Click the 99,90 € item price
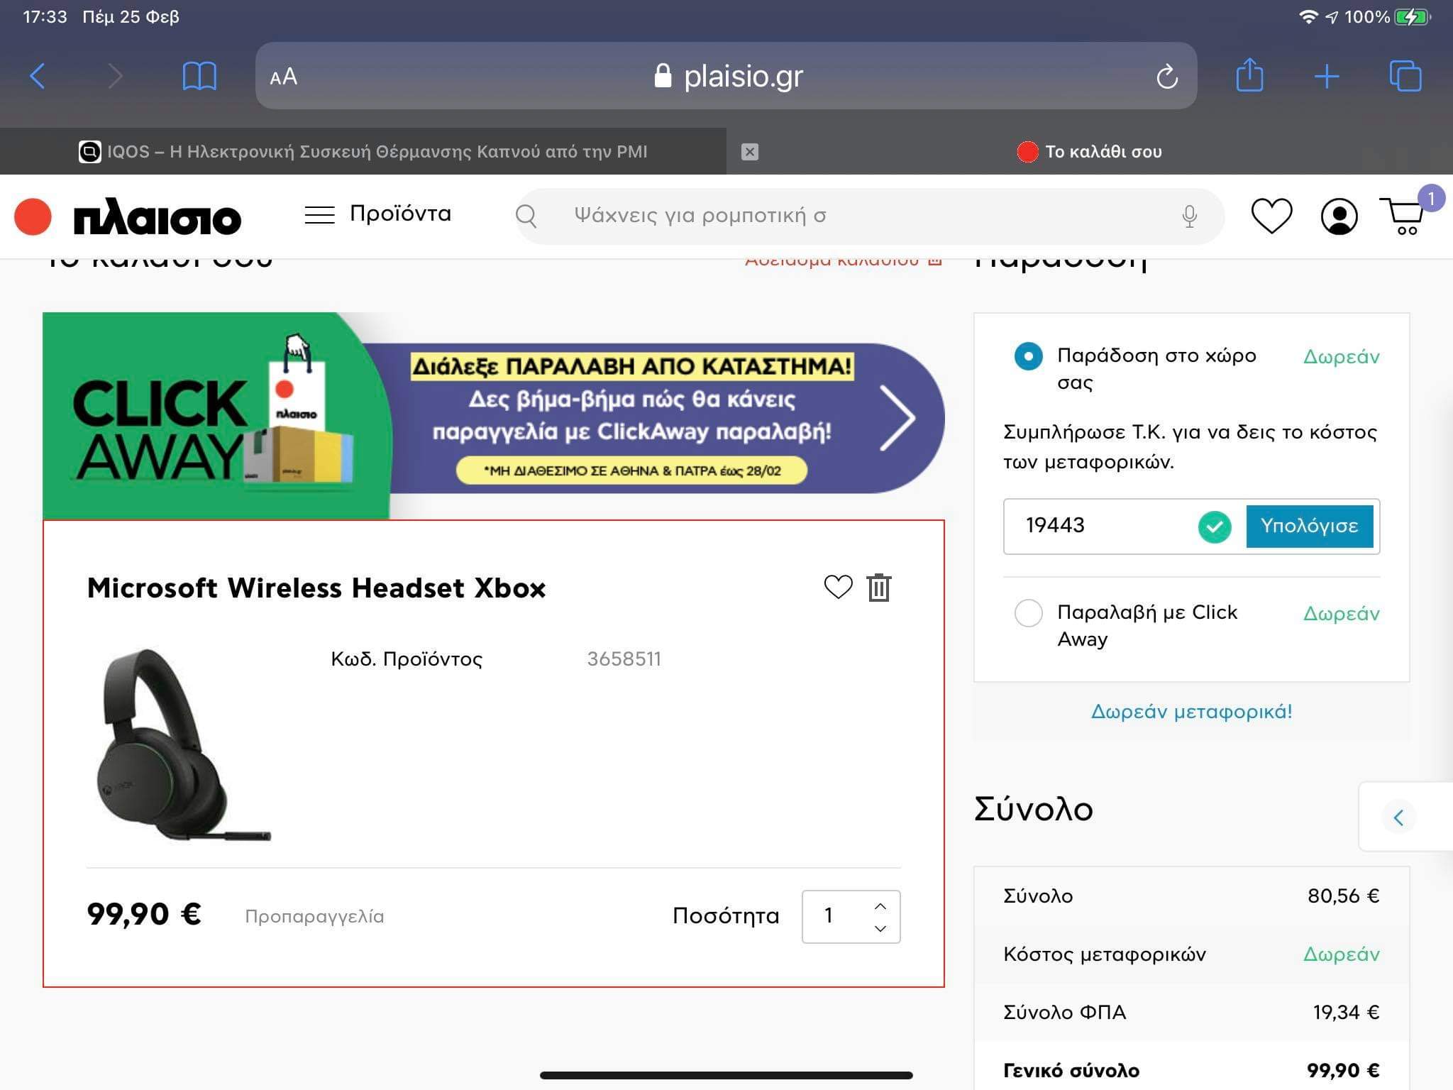 144,914
